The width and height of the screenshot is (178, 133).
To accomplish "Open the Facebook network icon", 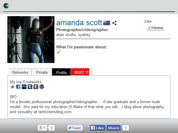I will 18,87.
